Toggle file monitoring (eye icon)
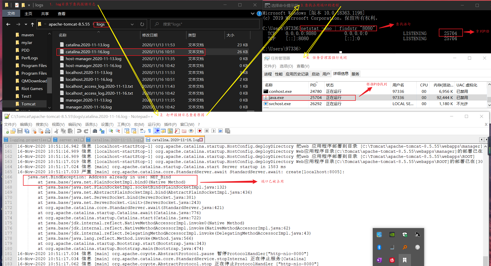This screenshot has width=491, height=266. (x=191, y=131)
